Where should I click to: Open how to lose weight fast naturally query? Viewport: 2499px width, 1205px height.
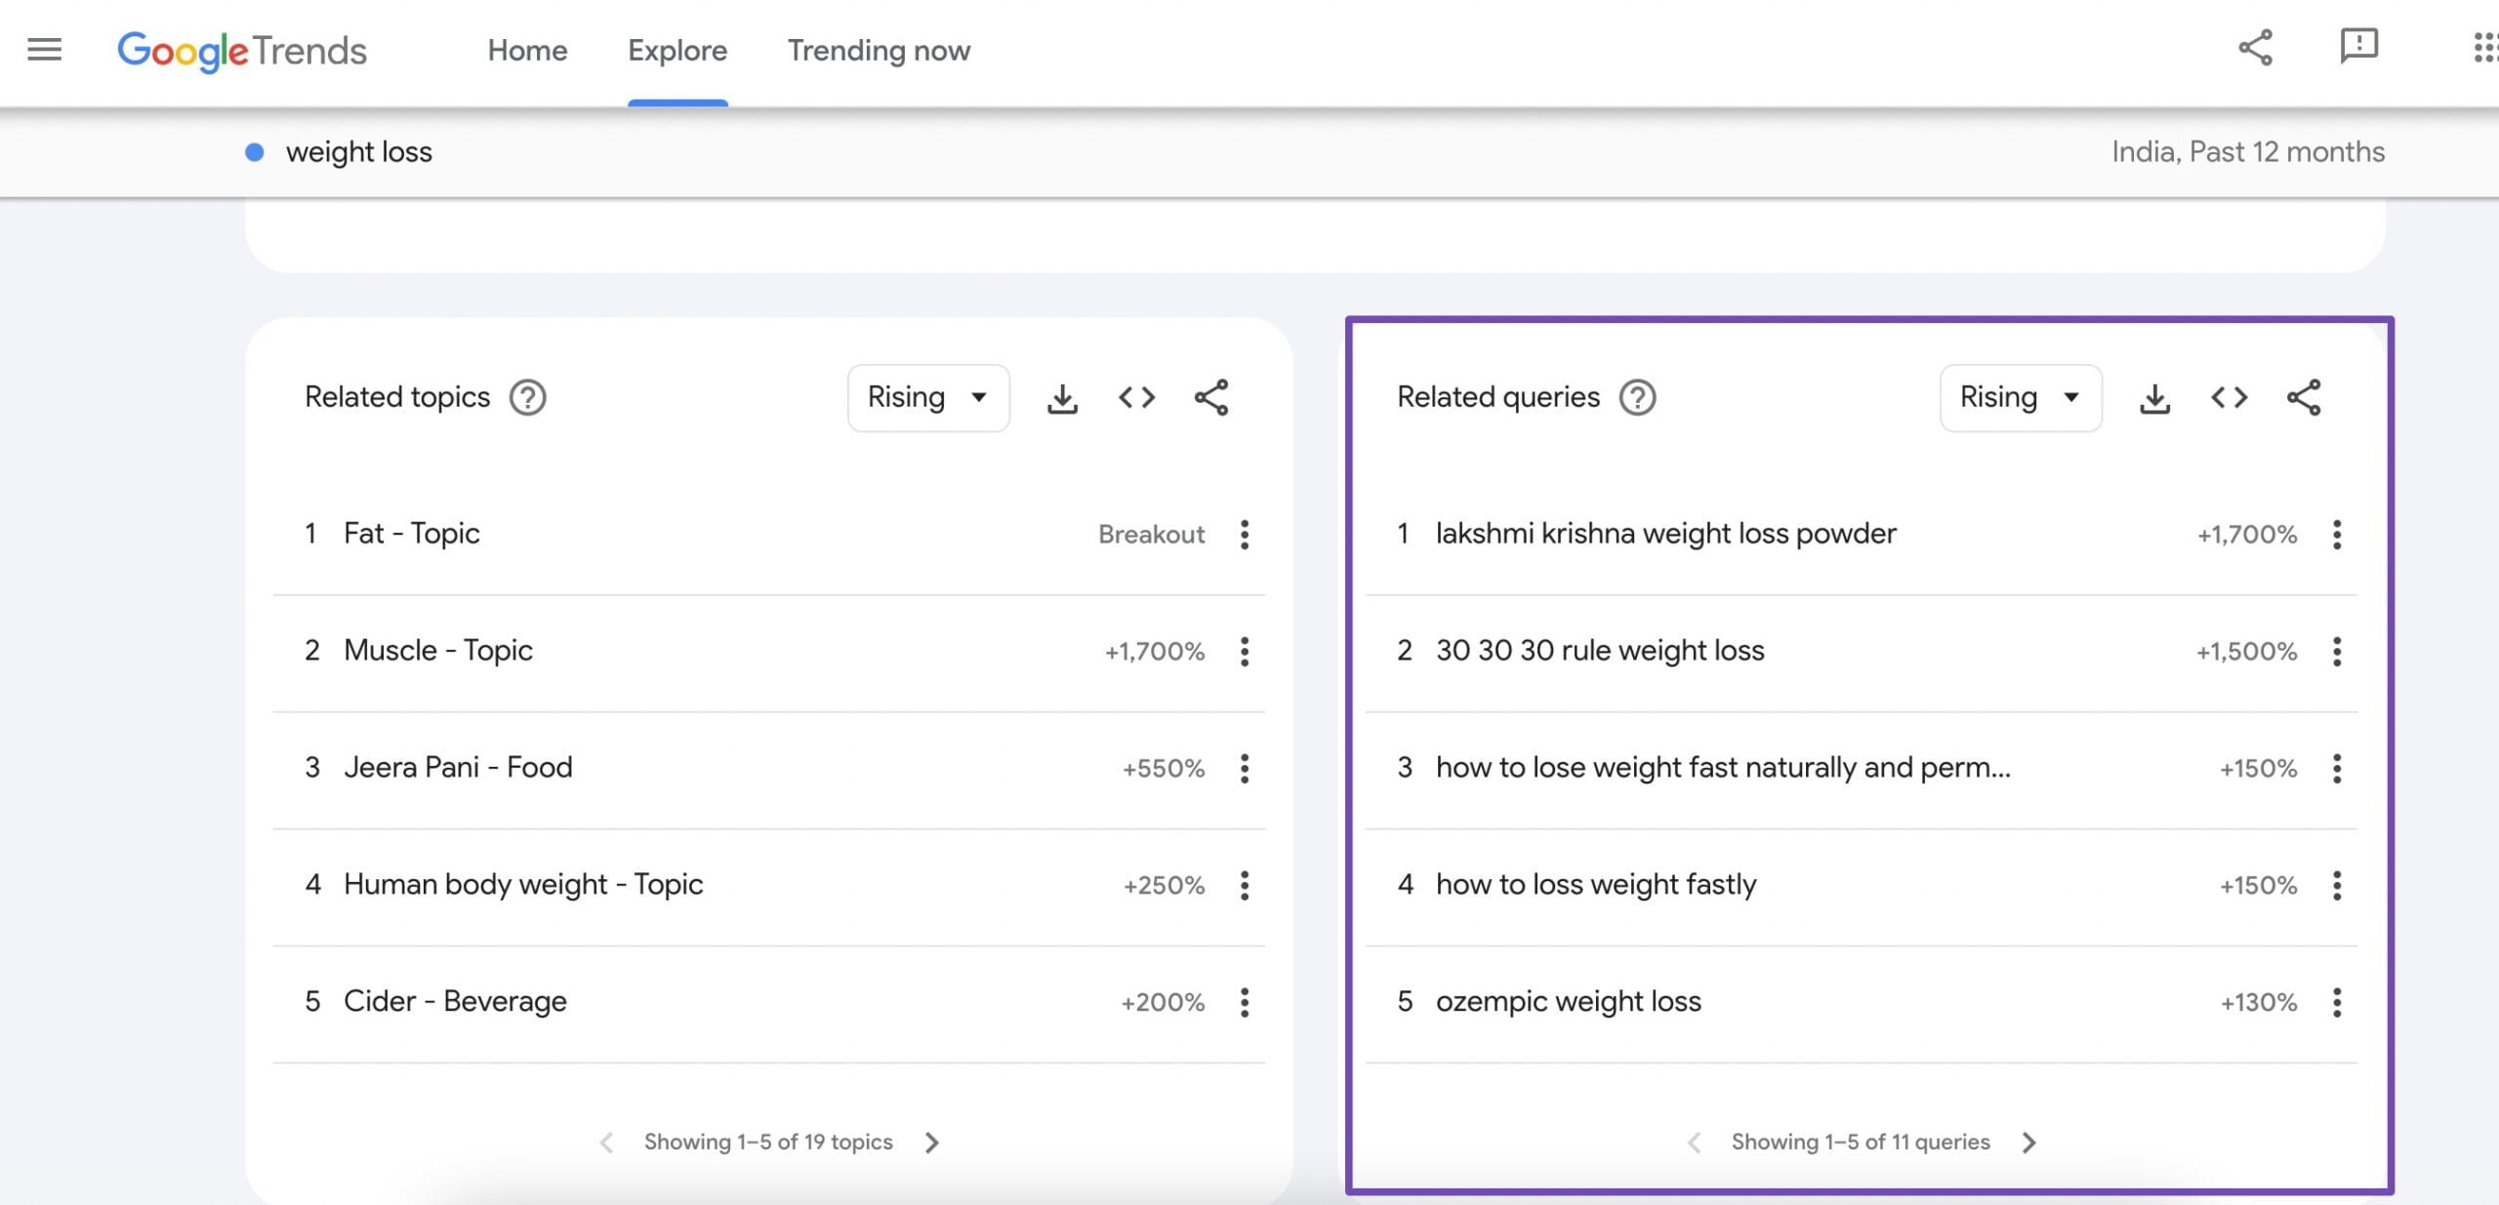point(1723,768)
